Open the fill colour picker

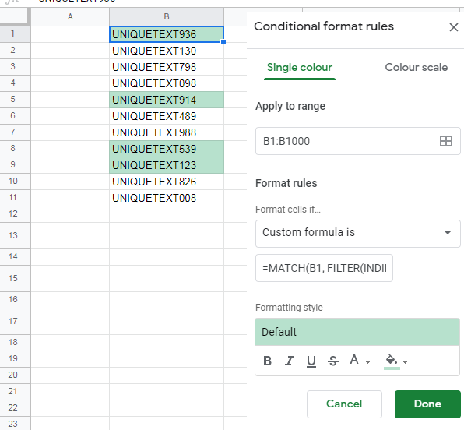[392, 361]
